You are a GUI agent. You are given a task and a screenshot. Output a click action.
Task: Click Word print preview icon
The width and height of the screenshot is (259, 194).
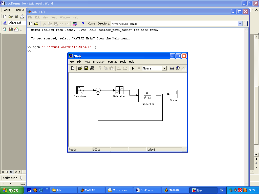tap(22, 16)
